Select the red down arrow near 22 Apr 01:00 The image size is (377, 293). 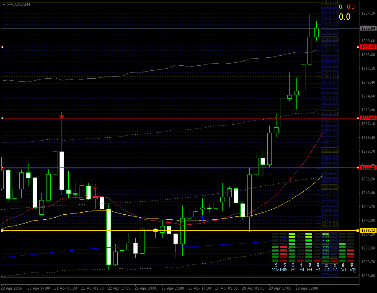coord(95,187)
